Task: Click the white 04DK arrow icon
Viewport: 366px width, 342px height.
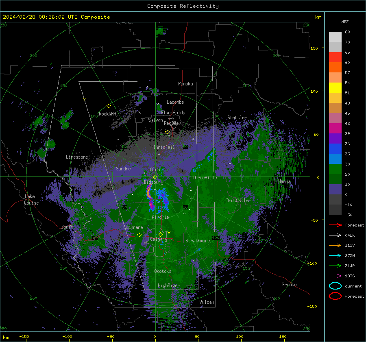Action: pyautogui.click(x=335, y=235)
